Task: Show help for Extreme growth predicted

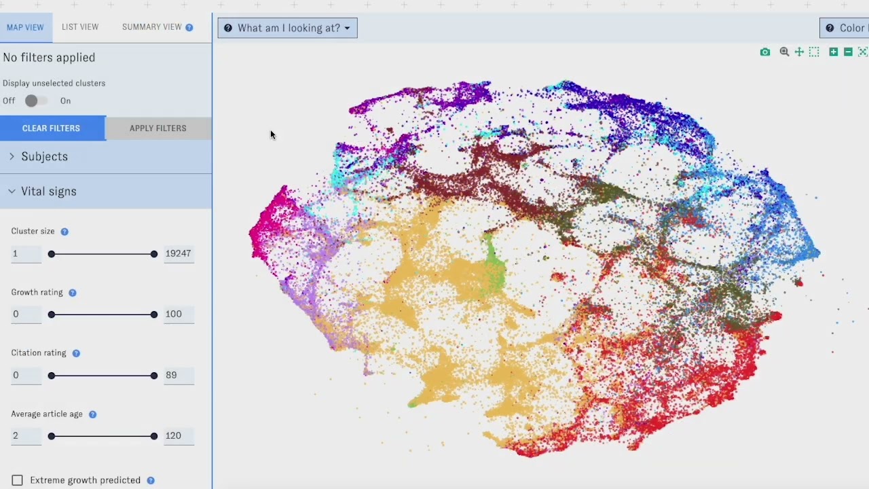Action: [x=151, y=481]
